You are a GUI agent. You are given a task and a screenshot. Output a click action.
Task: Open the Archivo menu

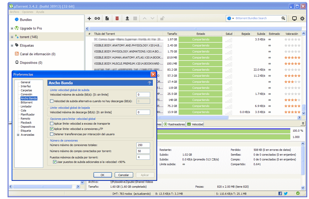tap(14, 12)
